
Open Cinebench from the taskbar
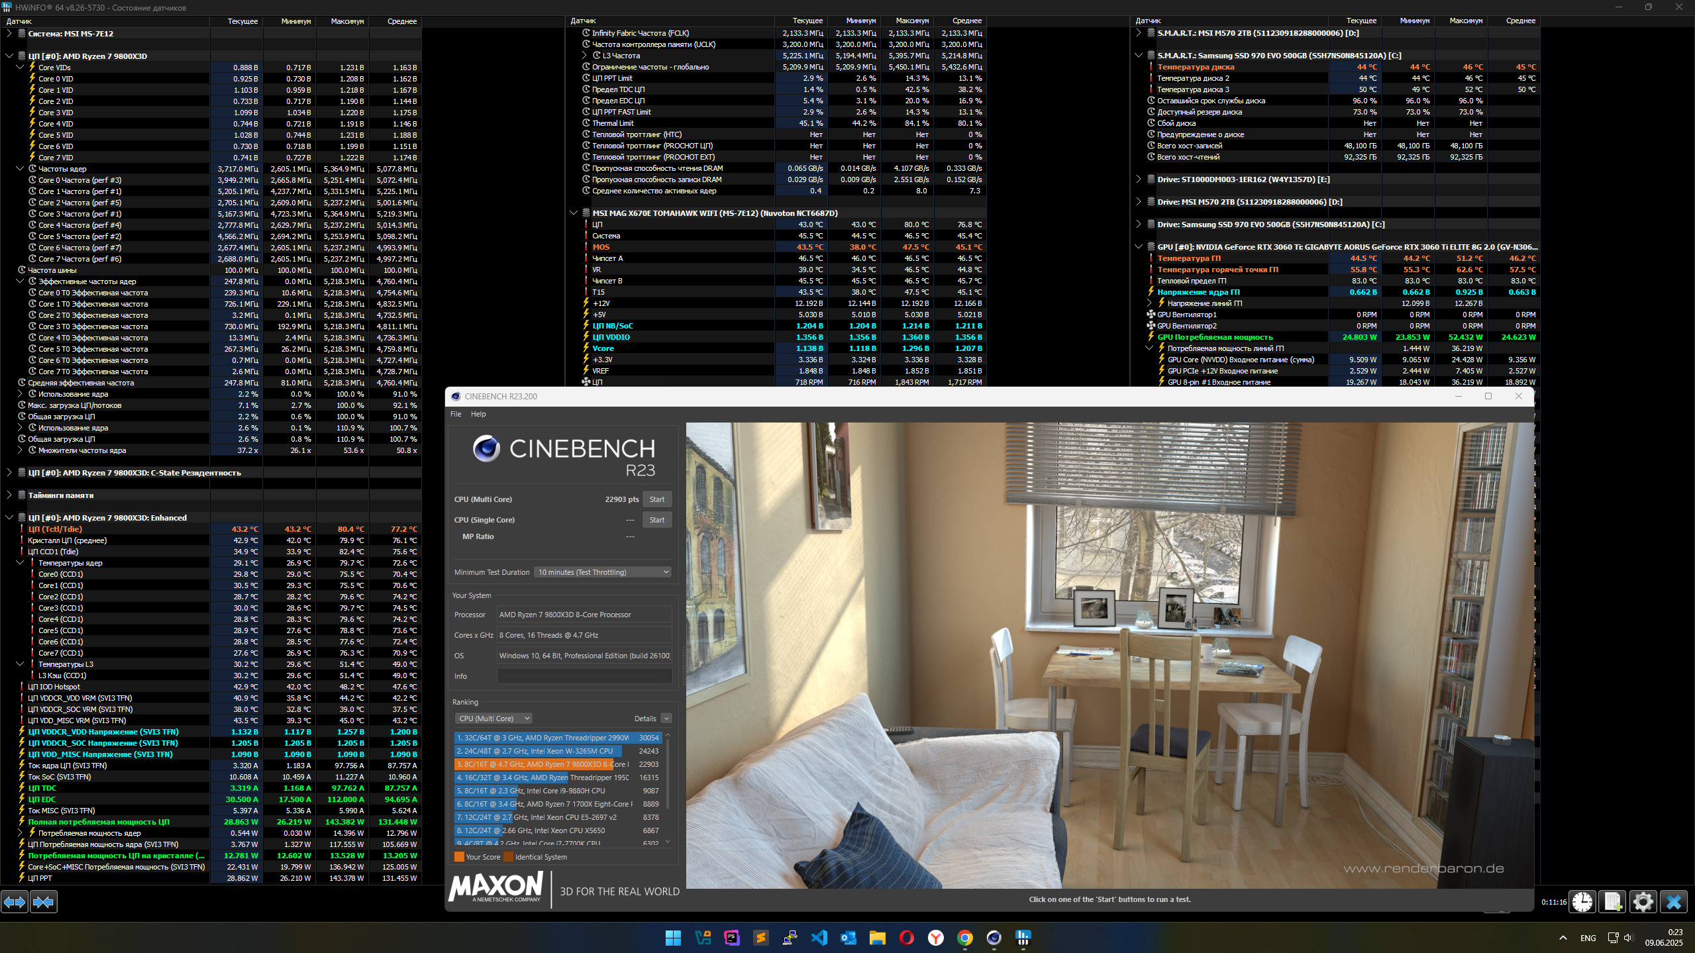tap(994, 938)
